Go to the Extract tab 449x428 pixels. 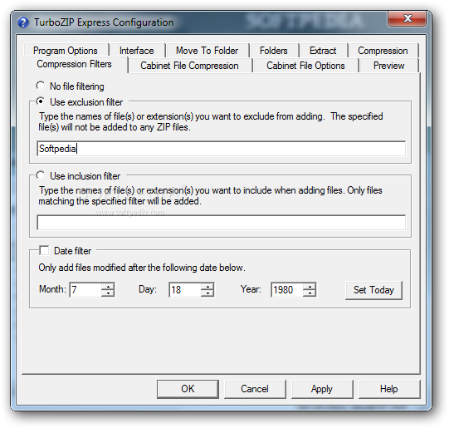(x=323, y=51)
